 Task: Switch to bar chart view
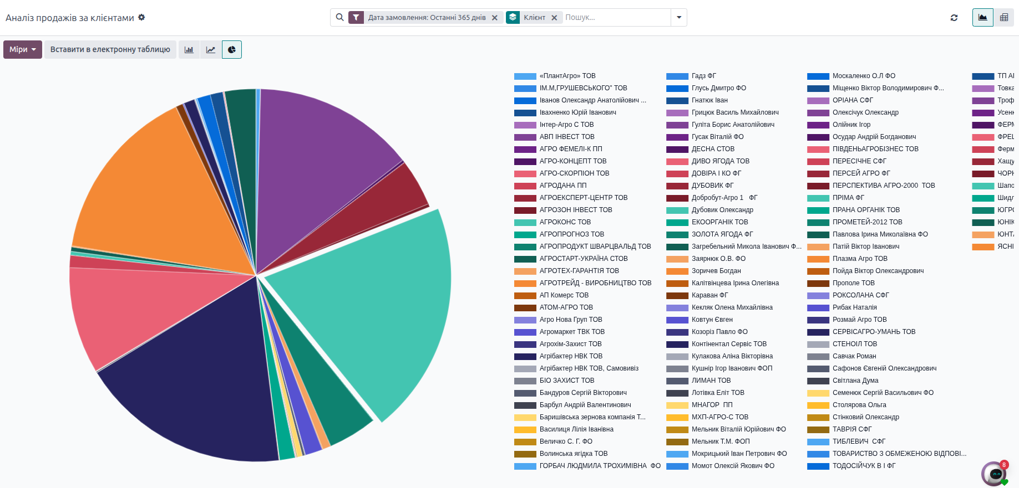tap(189, 50)
